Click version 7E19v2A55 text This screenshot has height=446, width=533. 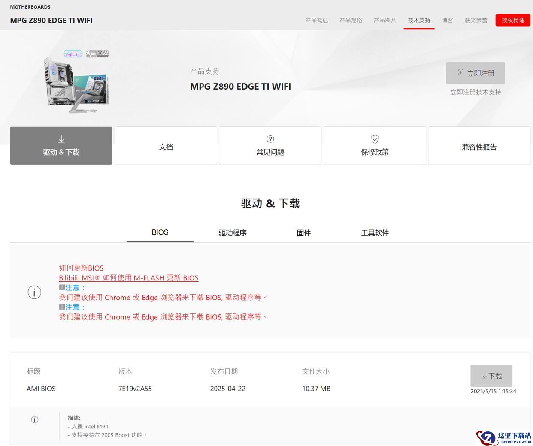135,389
